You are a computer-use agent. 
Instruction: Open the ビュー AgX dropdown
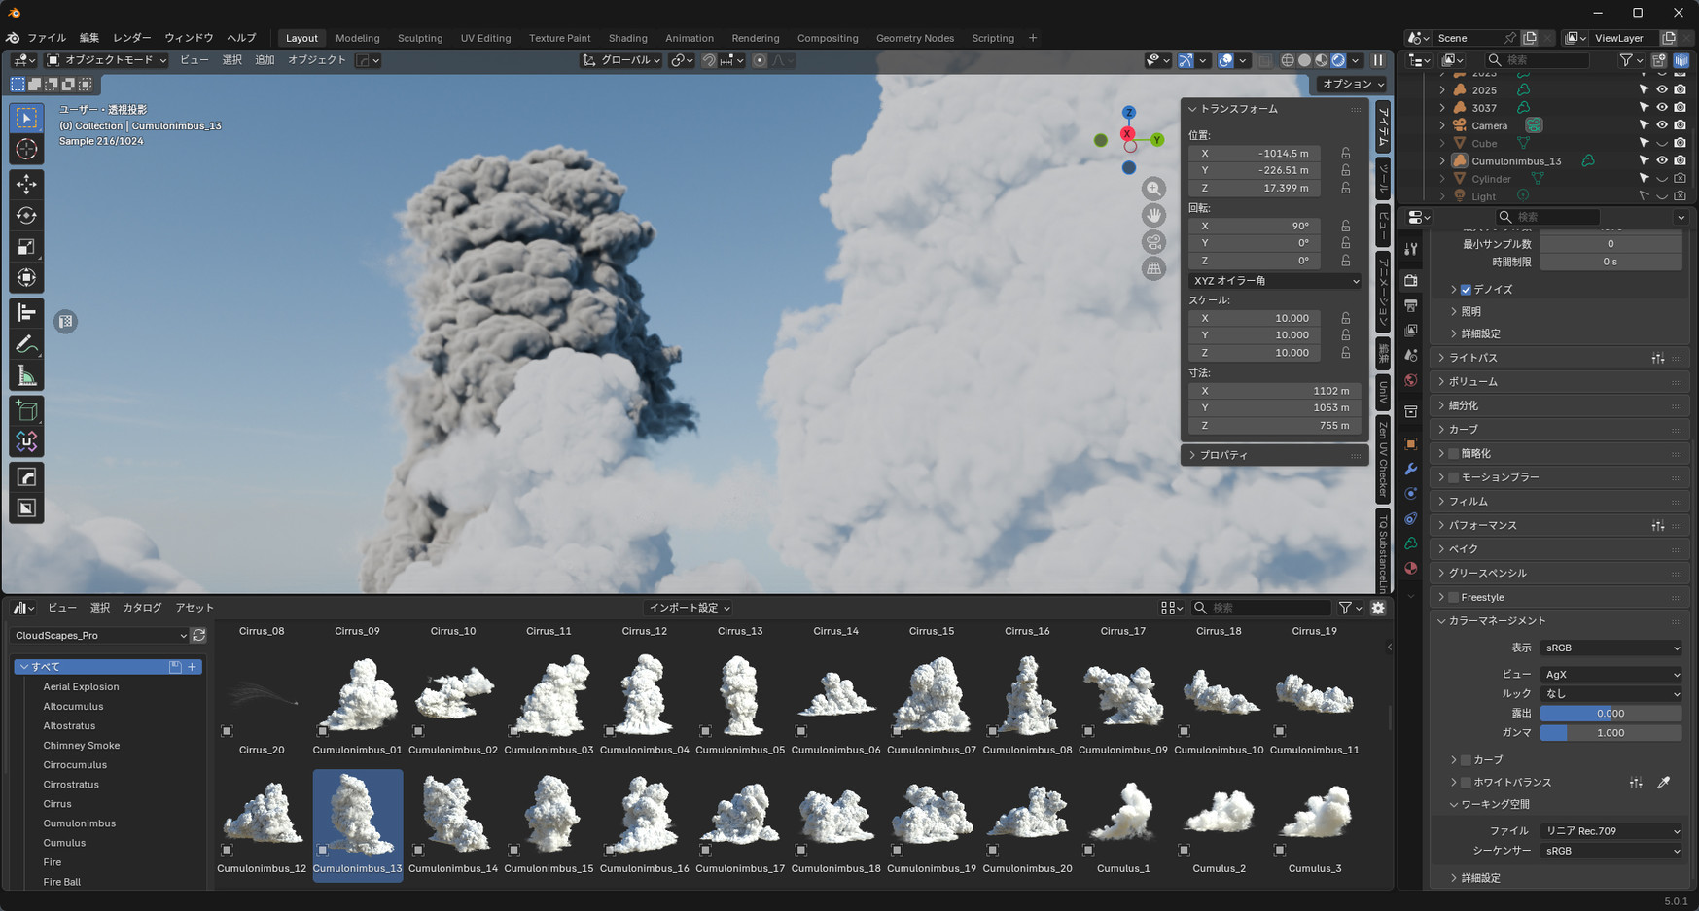click(x=1611, y=674)
